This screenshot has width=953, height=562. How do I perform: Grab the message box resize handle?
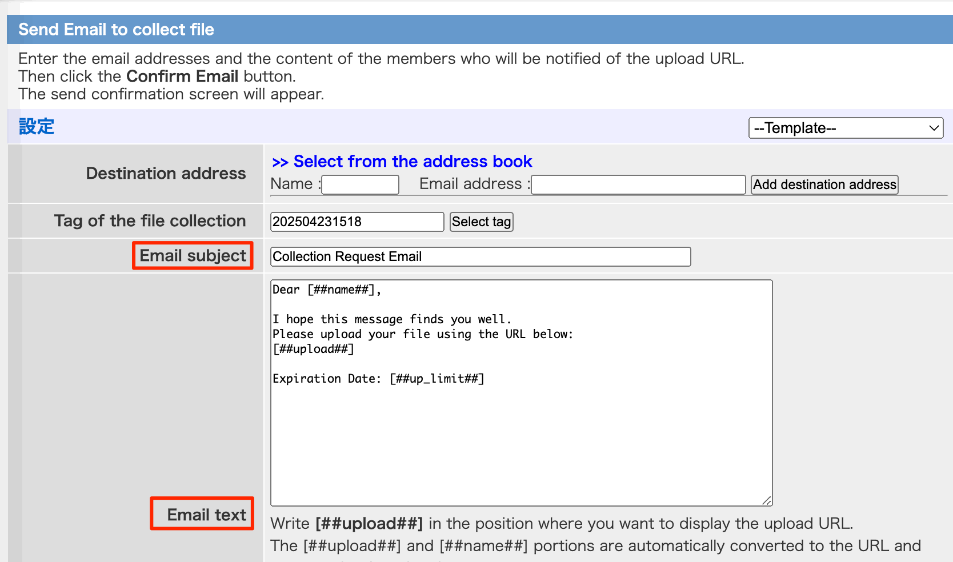click(767, 500)
